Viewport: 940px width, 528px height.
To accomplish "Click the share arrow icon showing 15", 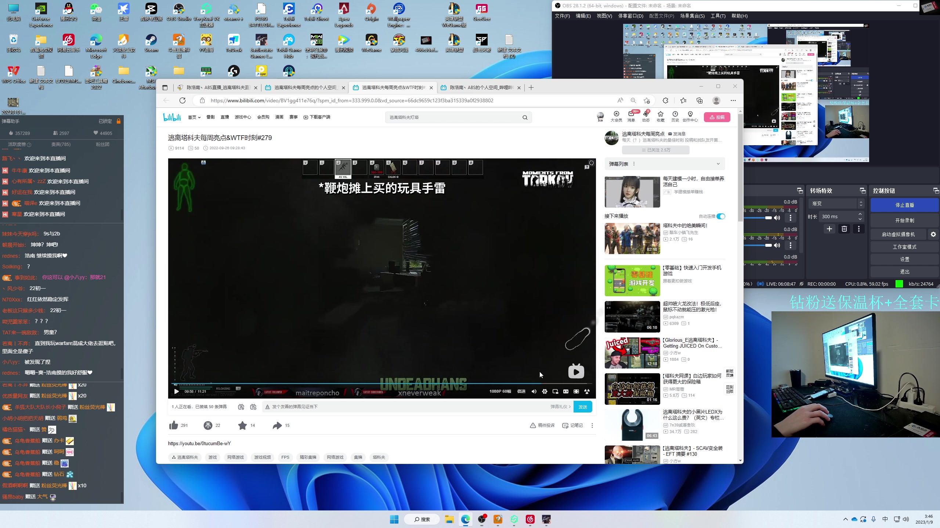I will tap(277, 425).
